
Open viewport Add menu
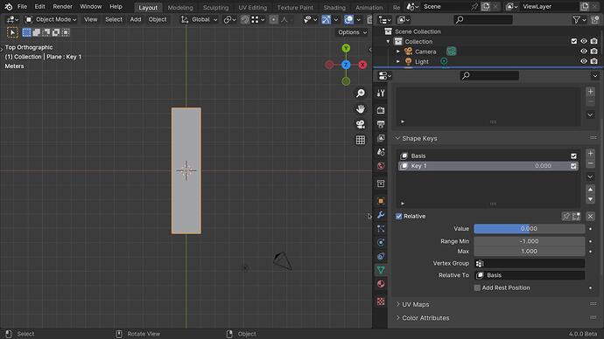[135, 19]
